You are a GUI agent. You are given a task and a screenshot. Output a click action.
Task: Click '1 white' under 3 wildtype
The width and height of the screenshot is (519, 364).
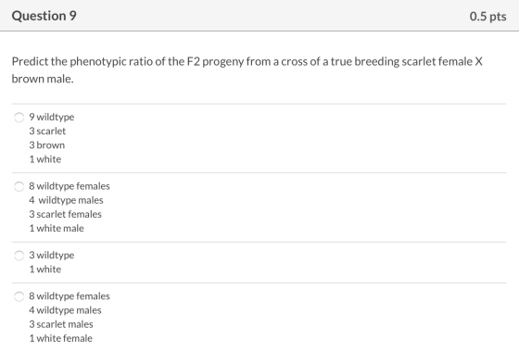pyautogui.click(x=45, y=270)
